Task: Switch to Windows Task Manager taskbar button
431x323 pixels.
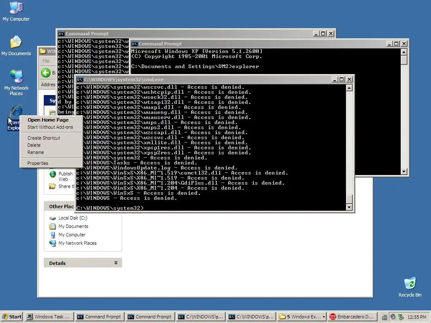Action: [50, 317]
